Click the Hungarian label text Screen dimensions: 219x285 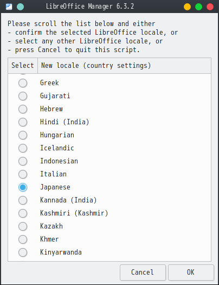point(57,135)
